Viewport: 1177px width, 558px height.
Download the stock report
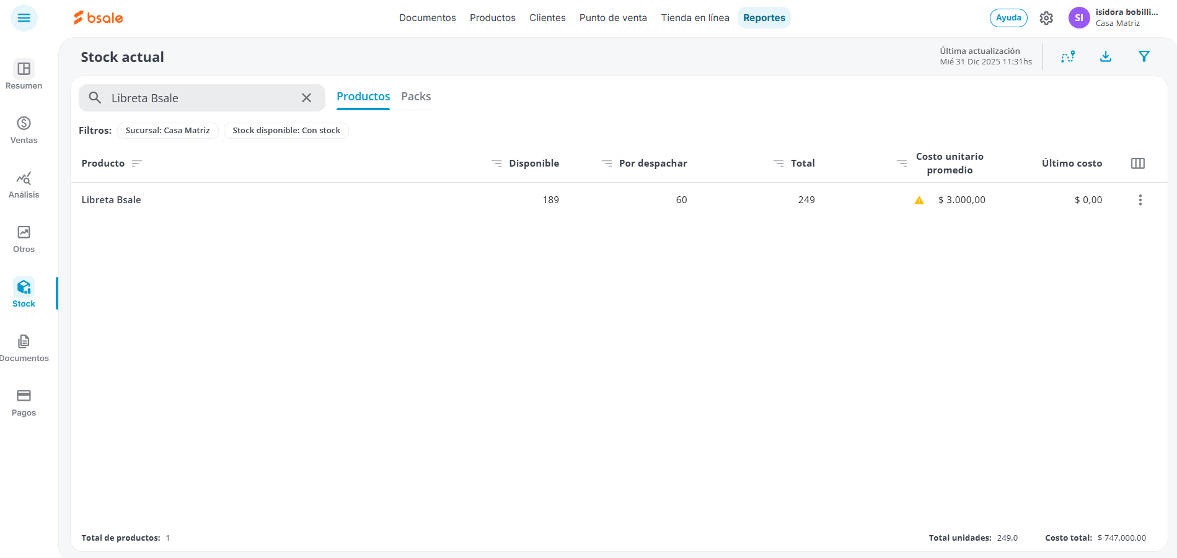pos(1106,56)
